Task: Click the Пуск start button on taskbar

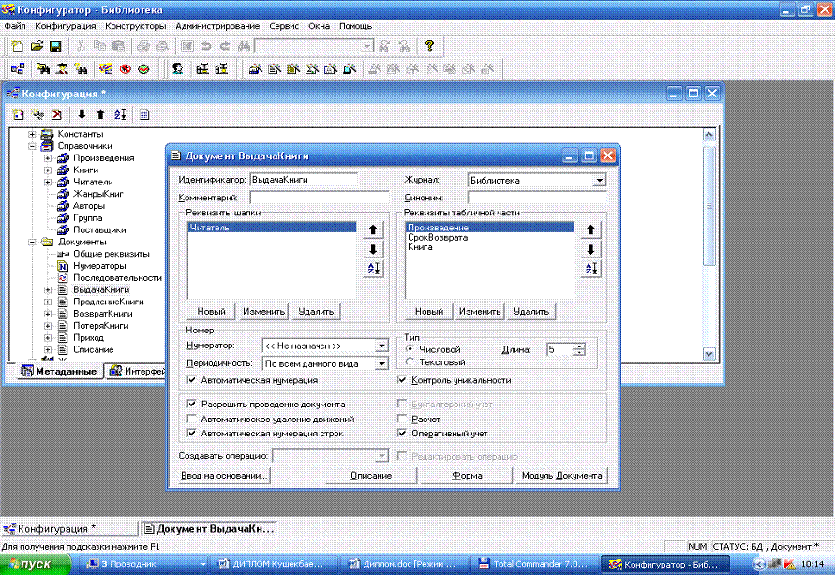Action: click(x=37, y=564)
